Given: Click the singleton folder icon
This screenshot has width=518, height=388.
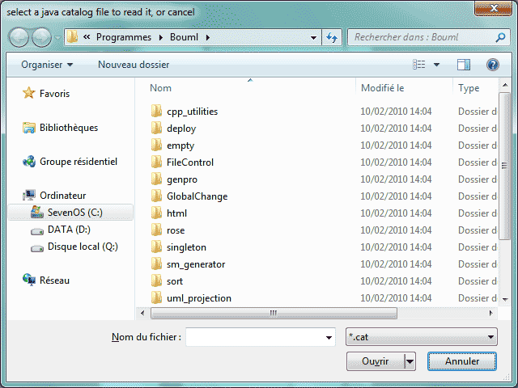Looking at the screenshot, I should 156,247.
